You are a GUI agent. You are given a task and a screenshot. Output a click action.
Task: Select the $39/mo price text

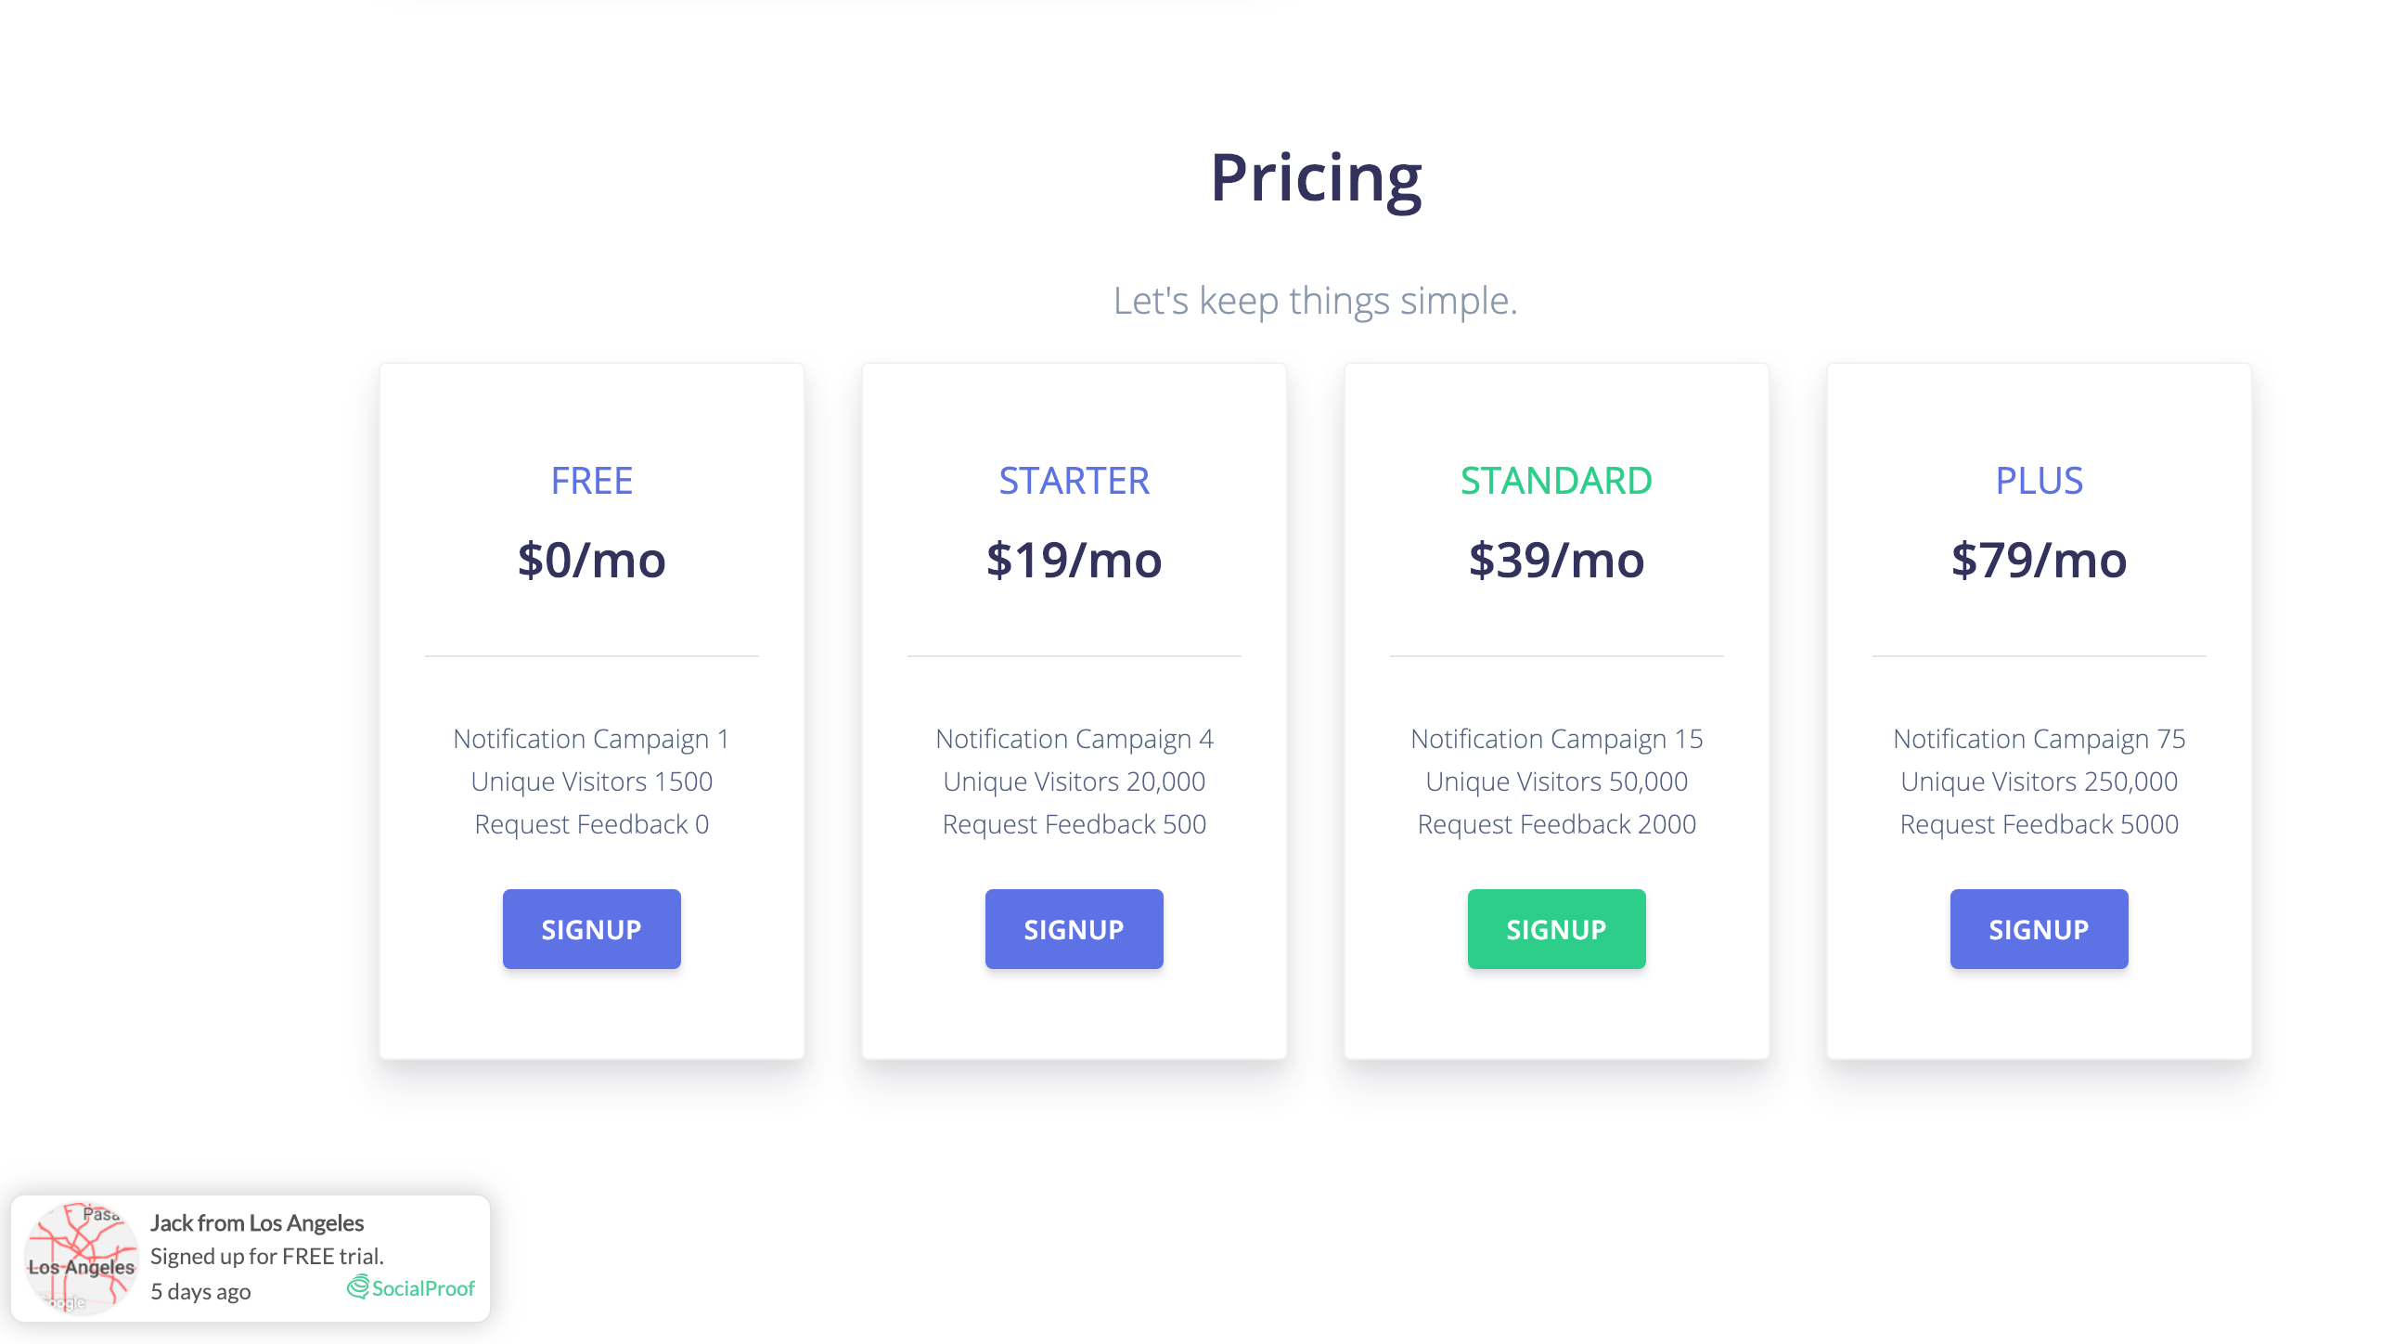coord(1556,560)
